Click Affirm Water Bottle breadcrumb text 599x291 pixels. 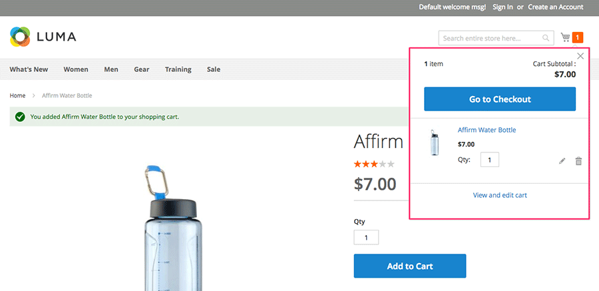(67, 96)
